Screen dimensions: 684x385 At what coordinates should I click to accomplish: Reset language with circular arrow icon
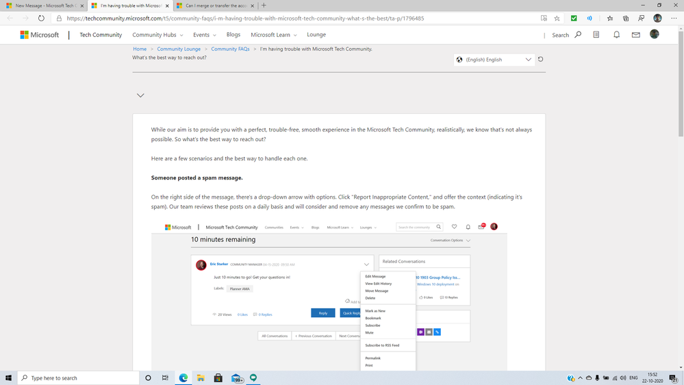[540, 60]
